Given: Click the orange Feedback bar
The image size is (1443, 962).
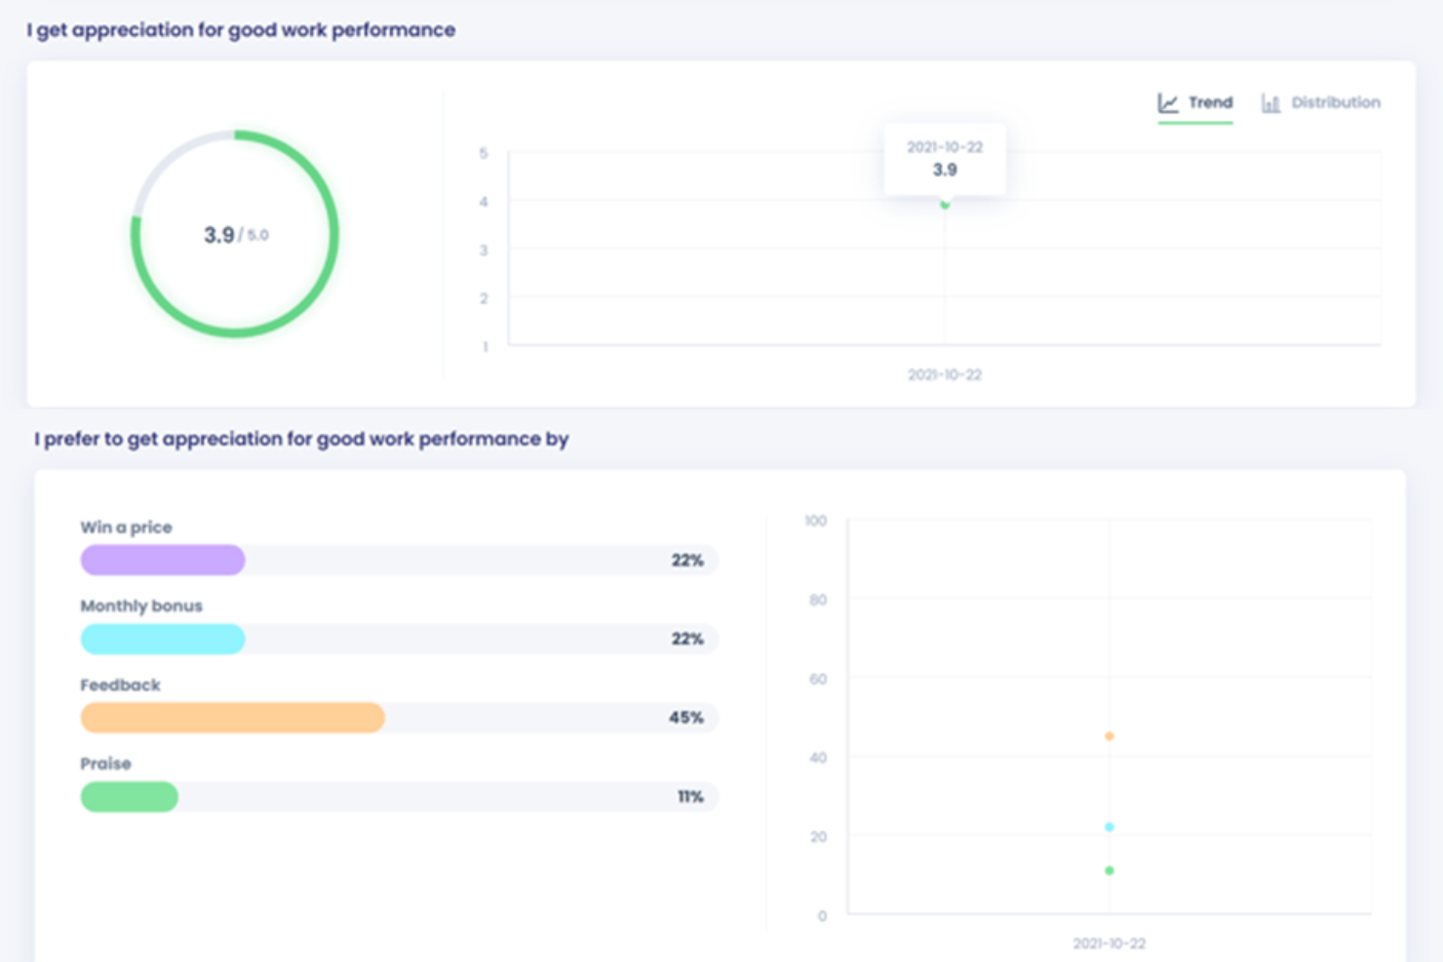Looking at the screenshot, I should [232, 717].
